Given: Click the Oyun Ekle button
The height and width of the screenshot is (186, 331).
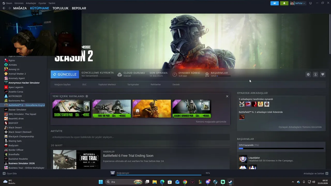Looking at the screenshot, I should [10, 174].
